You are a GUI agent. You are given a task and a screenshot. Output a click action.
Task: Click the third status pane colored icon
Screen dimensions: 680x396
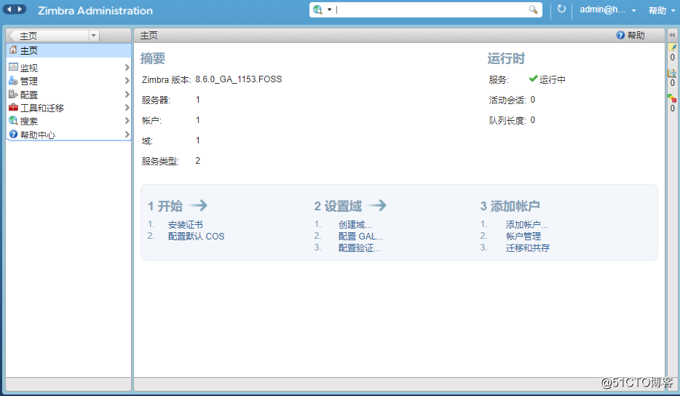click(672, 98)
